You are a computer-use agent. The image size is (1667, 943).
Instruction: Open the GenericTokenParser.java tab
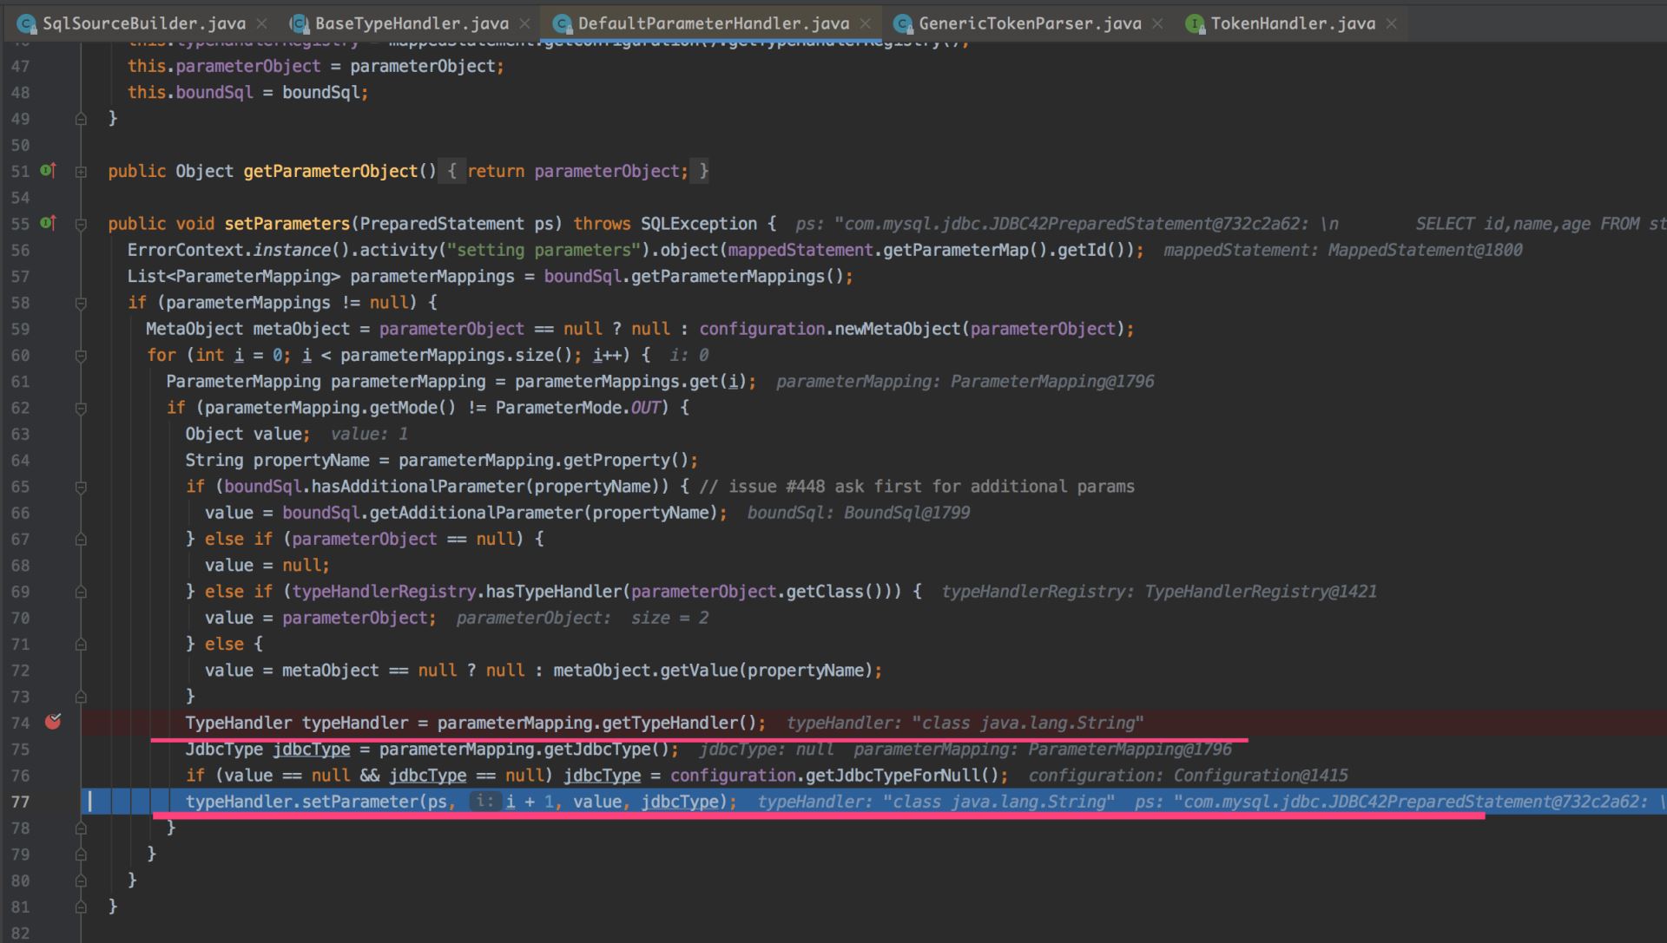tap(1029, 23)
